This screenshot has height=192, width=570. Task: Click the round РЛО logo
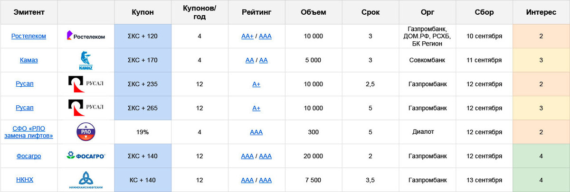[85, 132]
